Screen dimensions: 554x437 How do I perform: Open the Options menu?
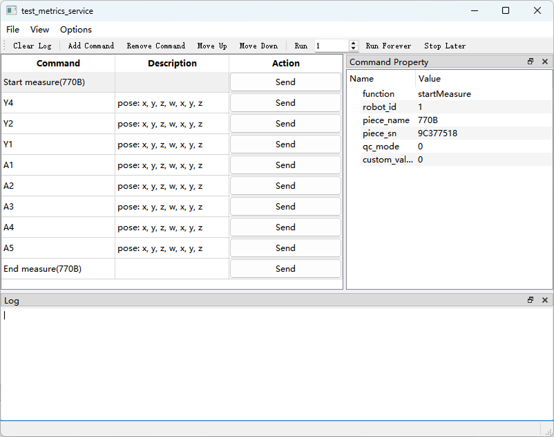tap(75, 30)
